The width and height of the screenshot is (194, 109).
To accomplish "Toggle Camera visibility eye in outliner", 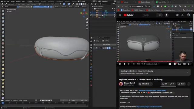I will 115,11.
